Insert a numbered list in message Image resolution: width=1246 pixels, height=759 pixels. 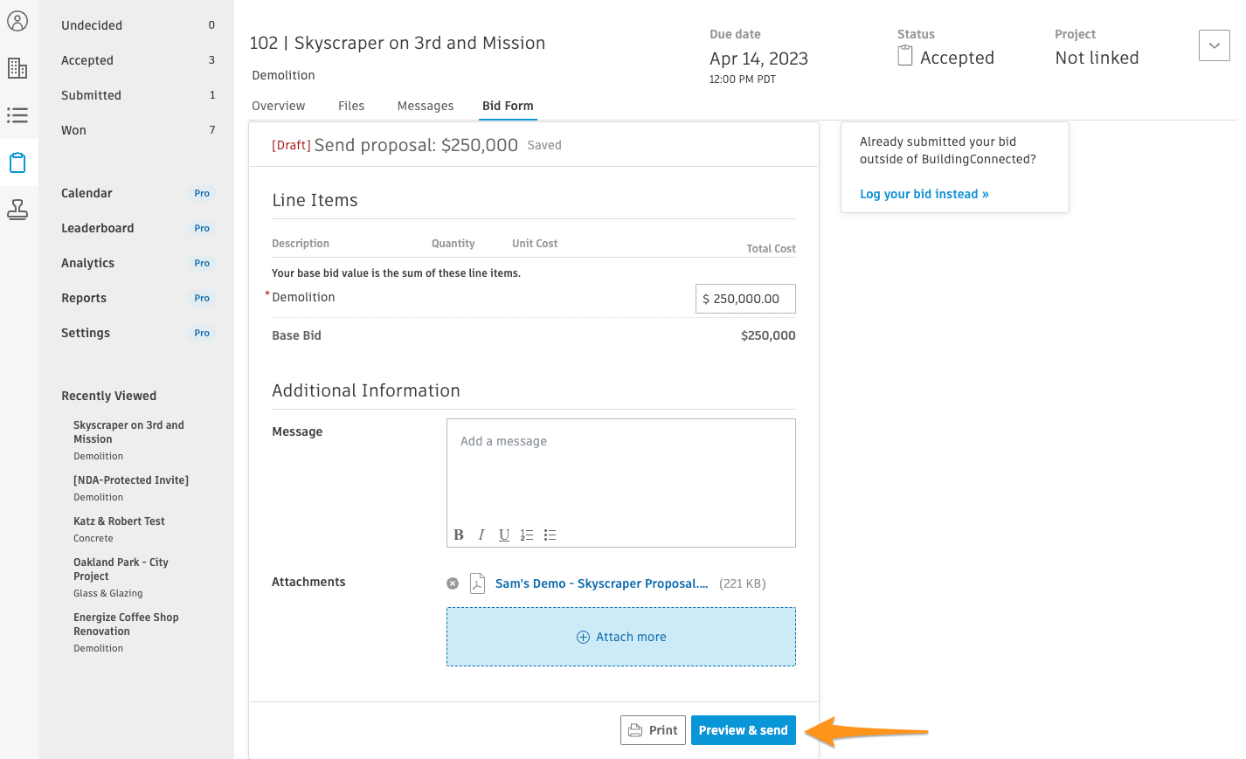pyautogui.click(x=527, y=535)
